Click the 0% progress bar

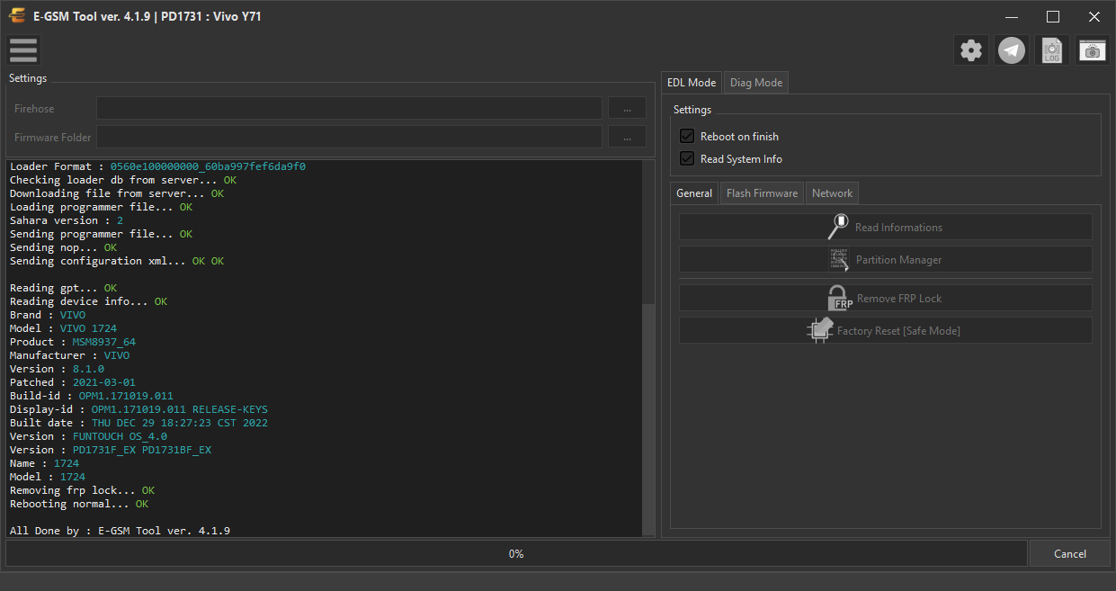(516, 553)
